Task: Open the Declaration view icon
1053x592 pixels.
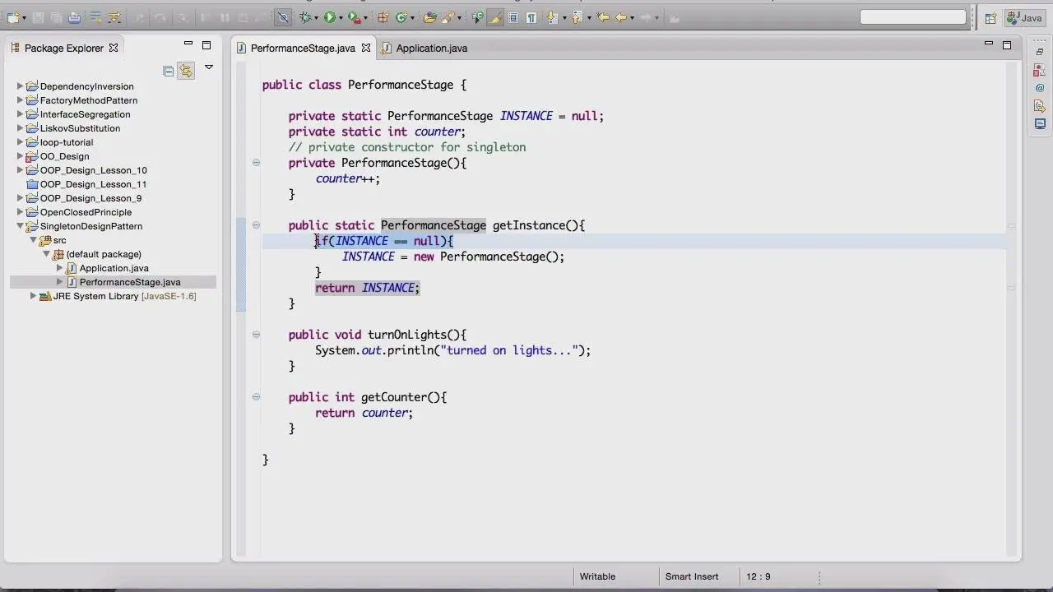Action: [x=1040, y=106]
